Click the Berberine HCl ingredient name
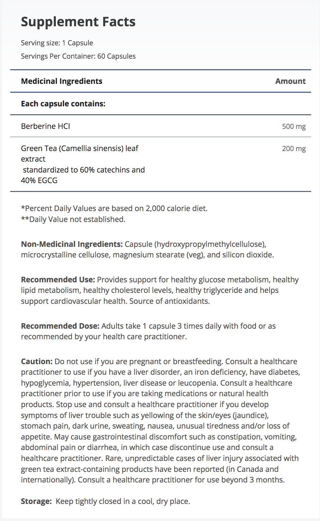 [x=46, y=126]
